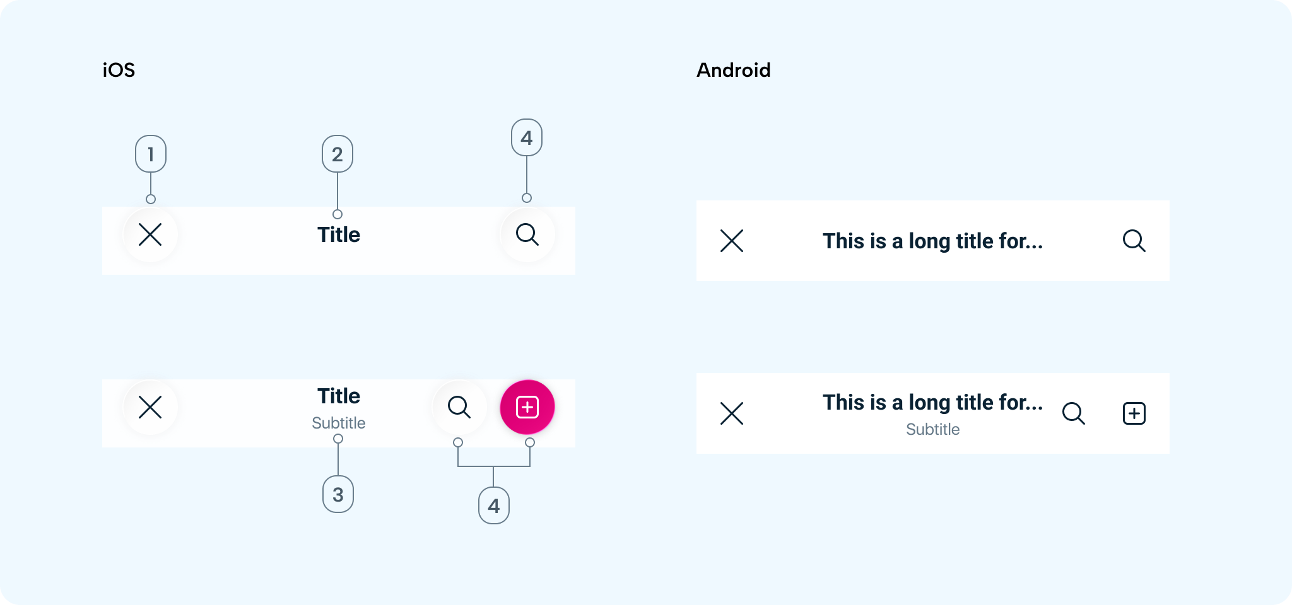Screen dimensions: 1292x605
Task: Click annotation marker number 2
Action: point(338,154)
